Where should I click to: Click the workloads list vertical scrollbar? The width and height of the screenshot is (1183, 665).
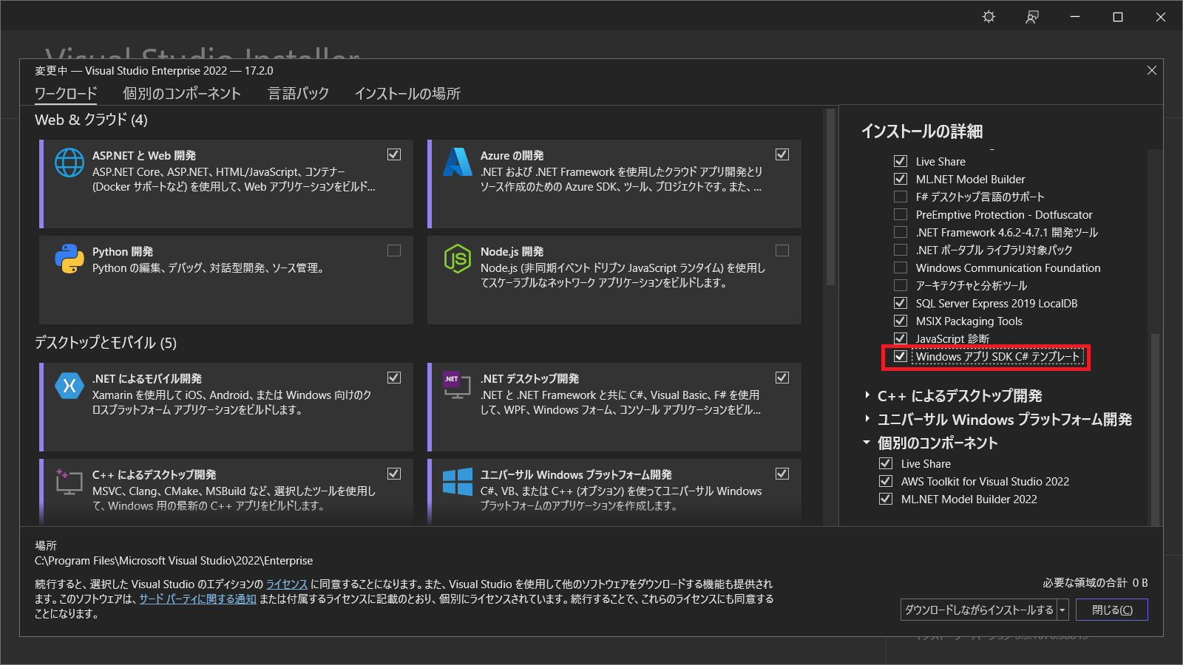click(830, 197)
